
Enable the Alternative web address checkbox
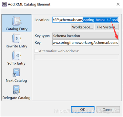(36, 51)
